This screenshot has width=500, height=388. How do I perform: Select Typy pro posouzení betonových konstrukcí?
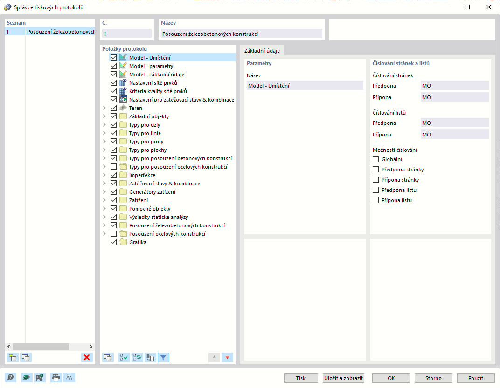[181, 158]
